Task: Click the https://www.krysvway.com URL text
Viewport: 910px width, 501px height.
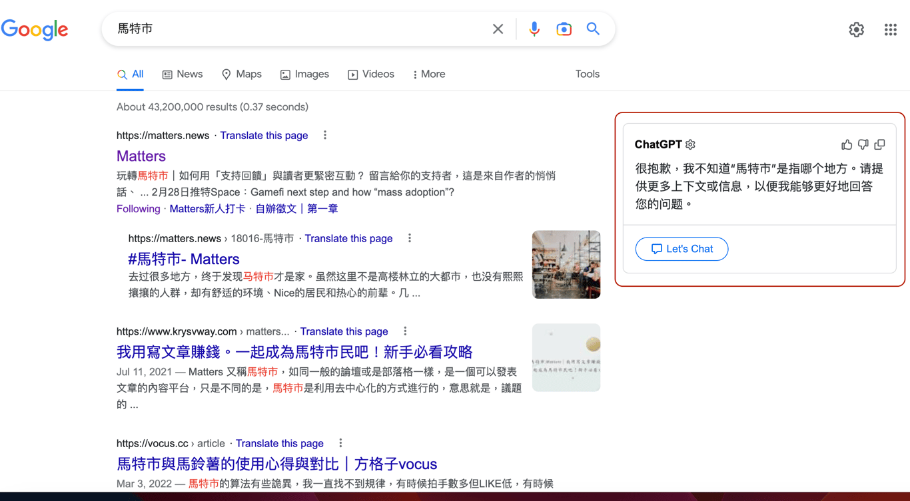Action: tap(177, 331)
